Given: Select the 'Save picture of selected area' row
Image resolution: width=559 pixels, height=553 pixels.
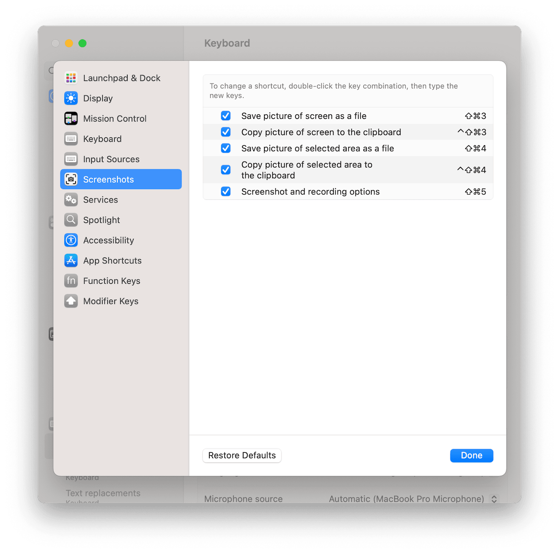Looking at the screenshot, I should [317, 148].
